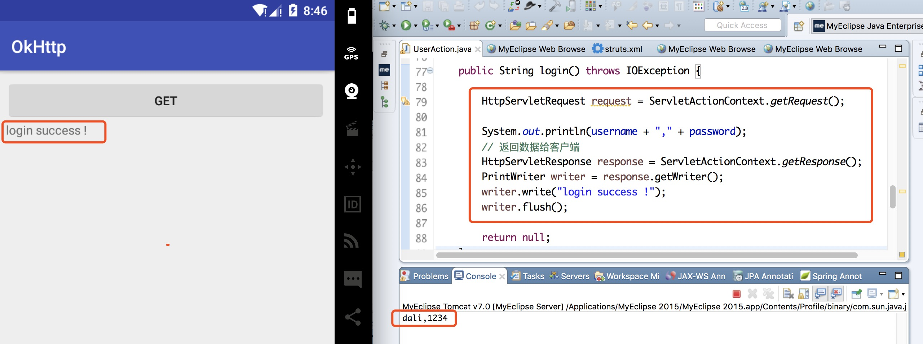Open the remote control directional-pad tool
The height and width of the screenshot is (344, 923).
tap(353, 167)
